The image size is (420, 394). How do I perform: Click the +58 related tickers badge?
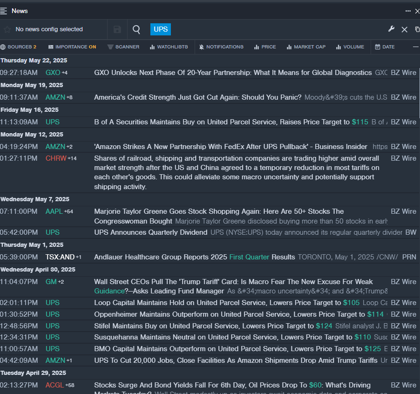(x=70, y=385)
